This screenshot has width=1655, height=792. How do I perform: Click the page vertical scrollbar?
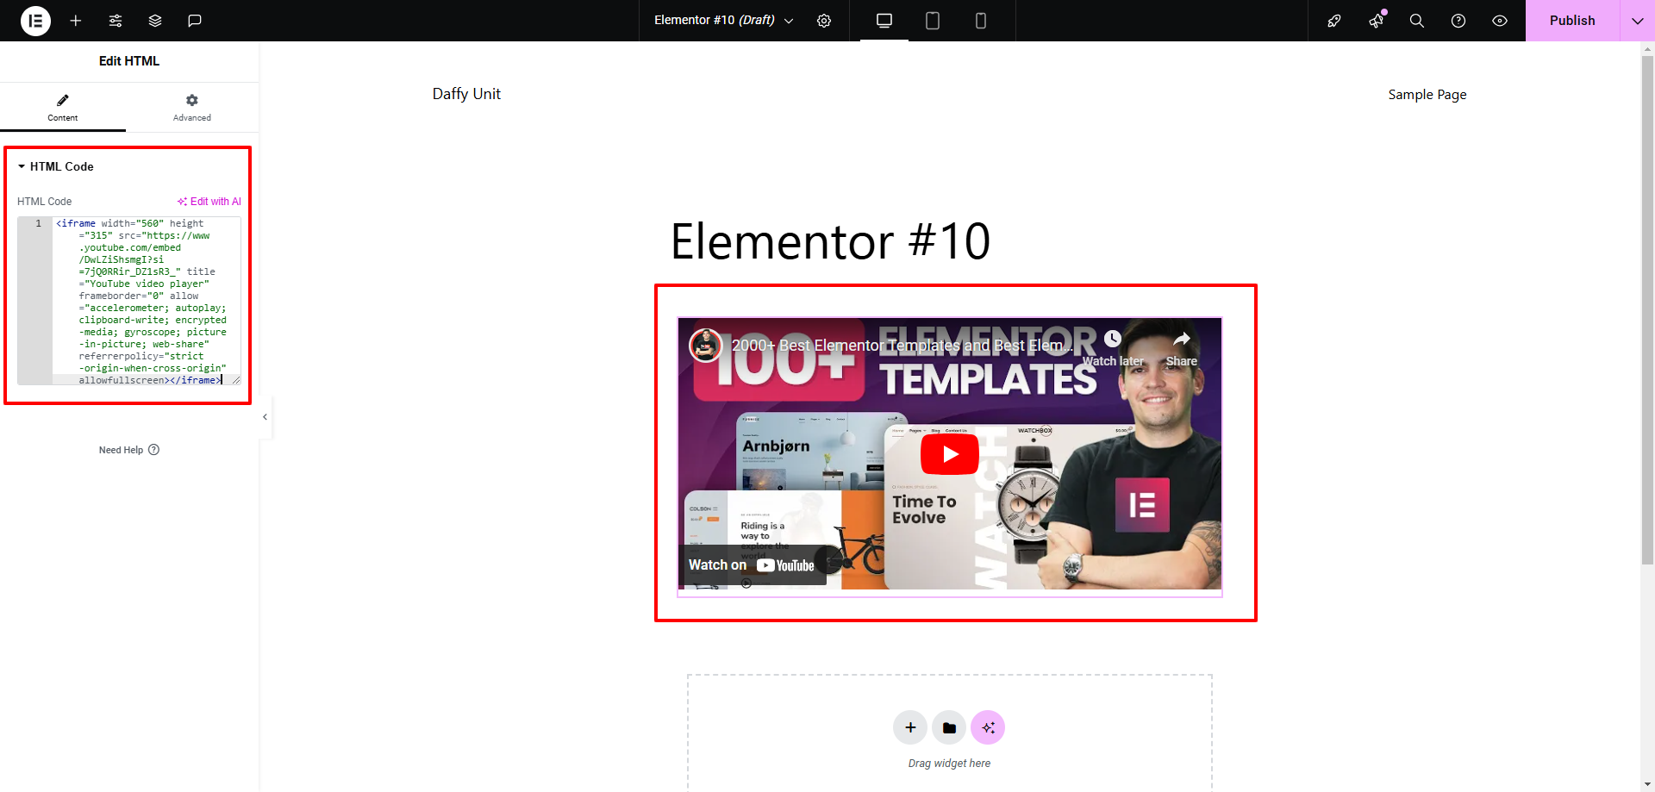pos(1647,310)
